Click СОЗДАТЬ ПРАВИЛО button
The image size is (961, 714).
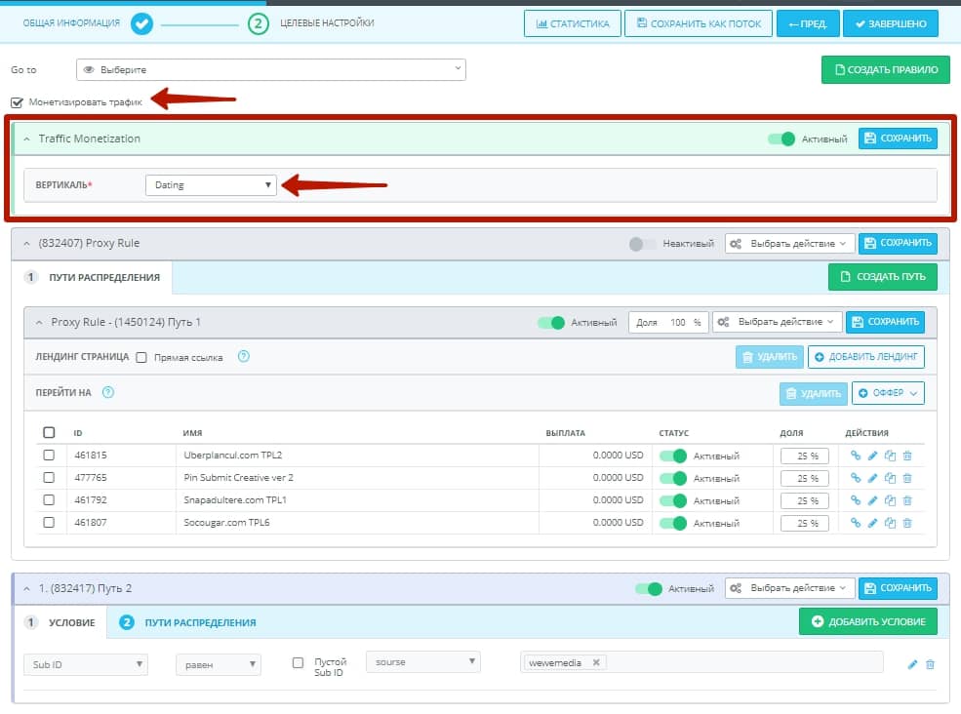tap(886, 70)
